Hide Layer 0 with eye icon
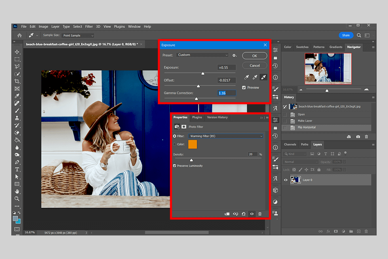Viewport: 388px width, 259px height. [286, 180]
